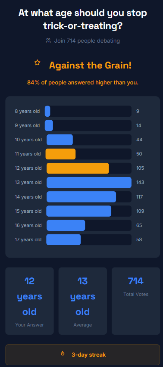Viewport: 163px width, 367px height.
Task: Click the 17 years old bar
Action: (63, 239)
